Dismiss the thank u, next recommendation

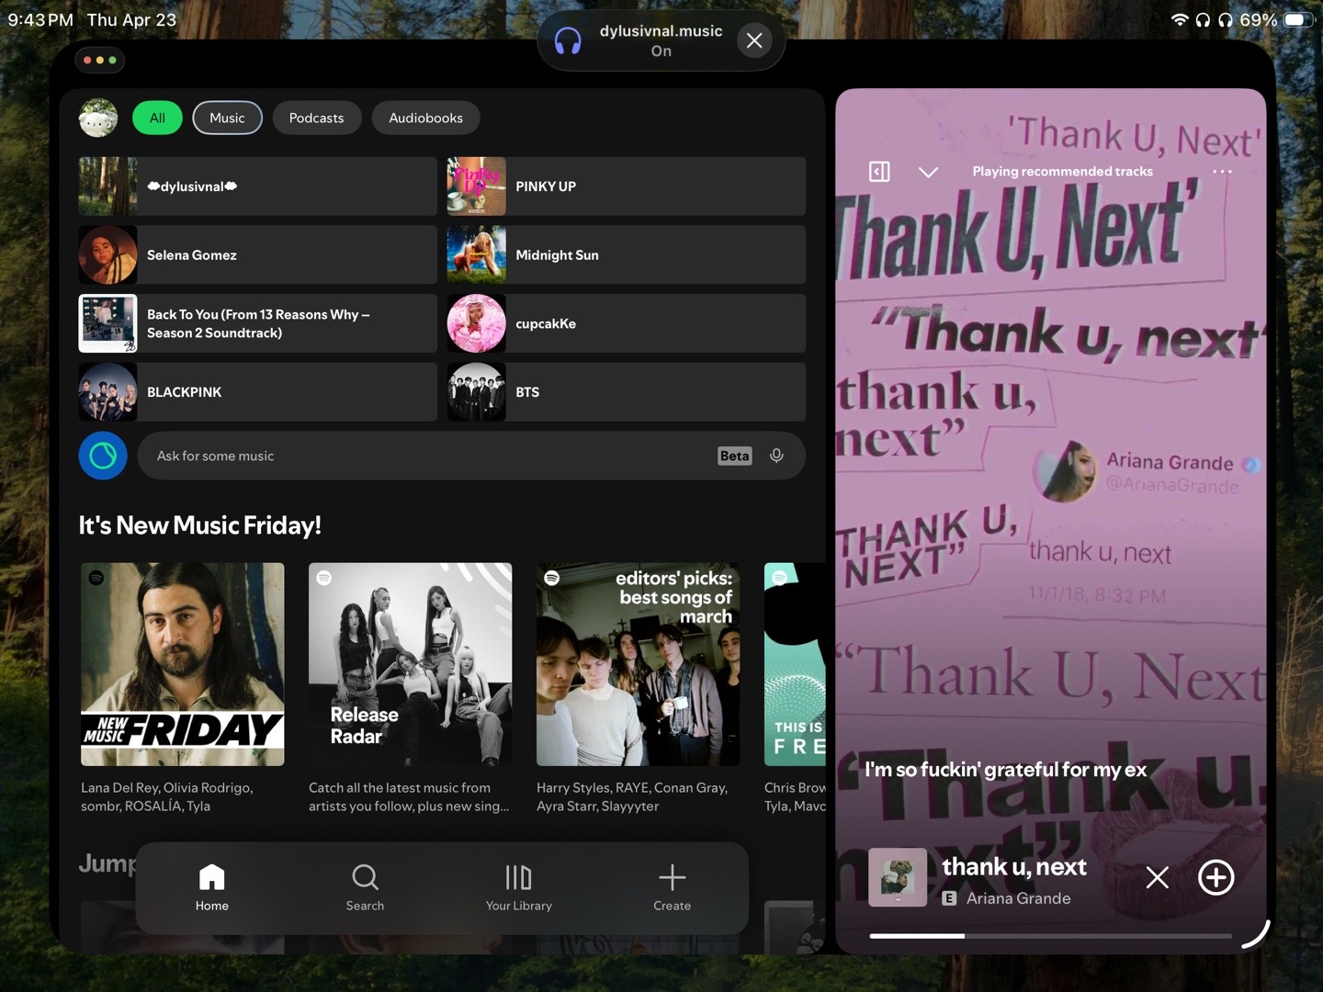[1158, 877]
